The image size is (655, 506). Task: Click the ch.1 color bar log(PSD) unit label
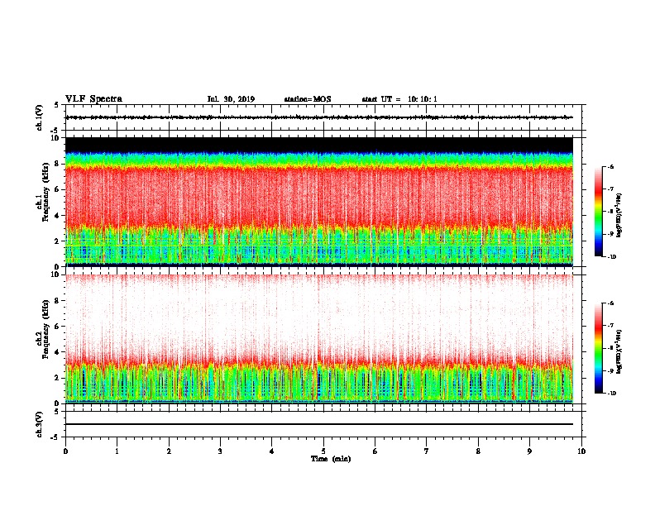(619, 216)
